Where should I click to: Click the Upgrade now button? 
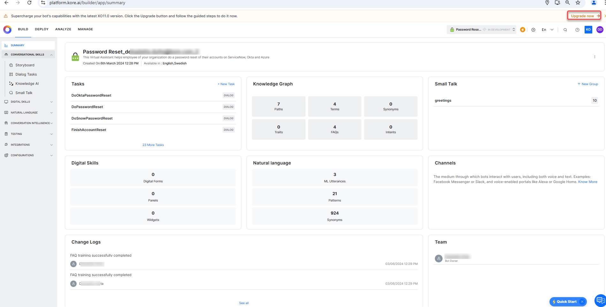pyautogui.click(x=584, y=16)
